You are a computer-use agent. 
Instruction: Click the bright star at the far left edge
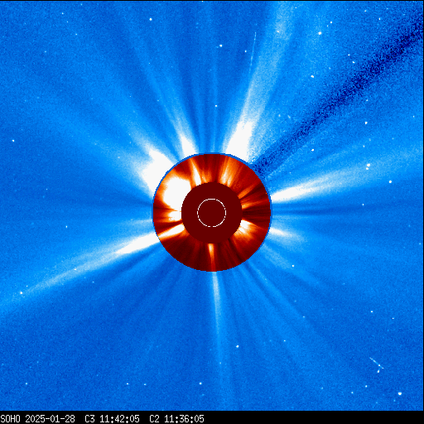13,141
